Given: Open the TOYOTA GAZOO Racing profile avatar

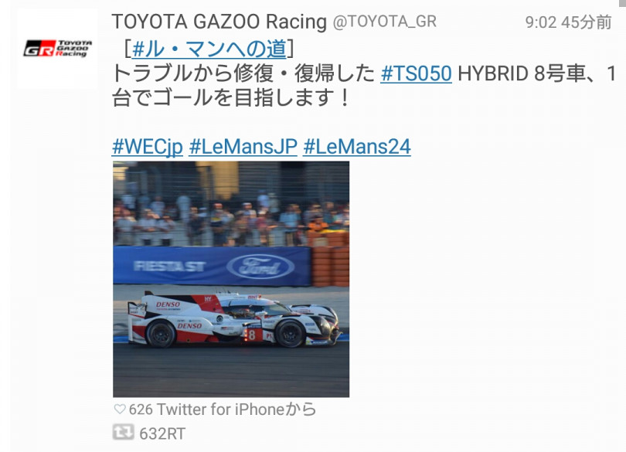Looking at the screenshot, I should click(57, 49).
